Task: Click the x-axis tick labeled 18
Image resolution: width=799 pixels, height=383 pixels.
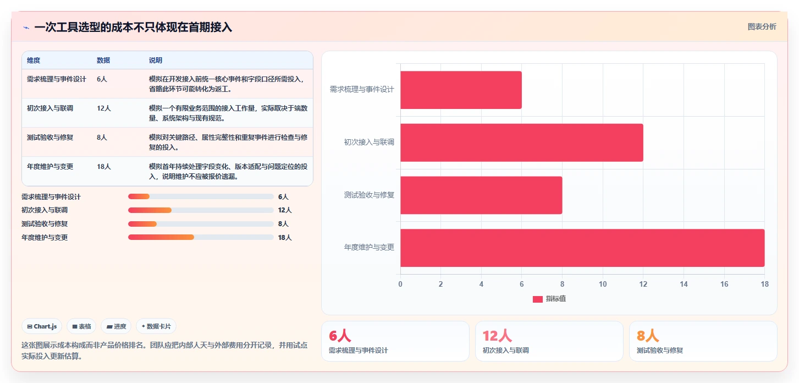Action: [x=764, y=284]
